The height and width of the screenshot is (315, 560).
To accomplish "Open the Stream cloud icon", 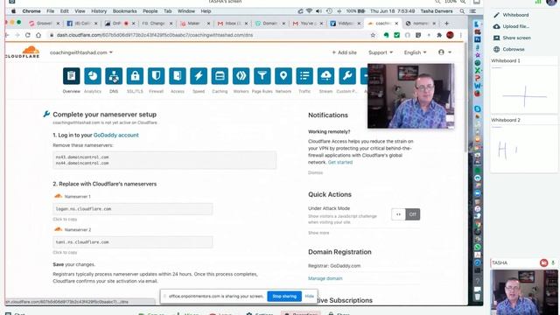I will click(325, 76).
